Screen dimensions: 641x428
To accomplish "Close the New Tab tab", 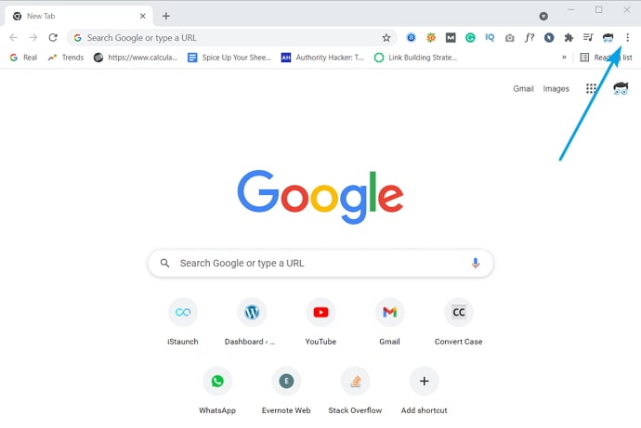I will [143, 16].
